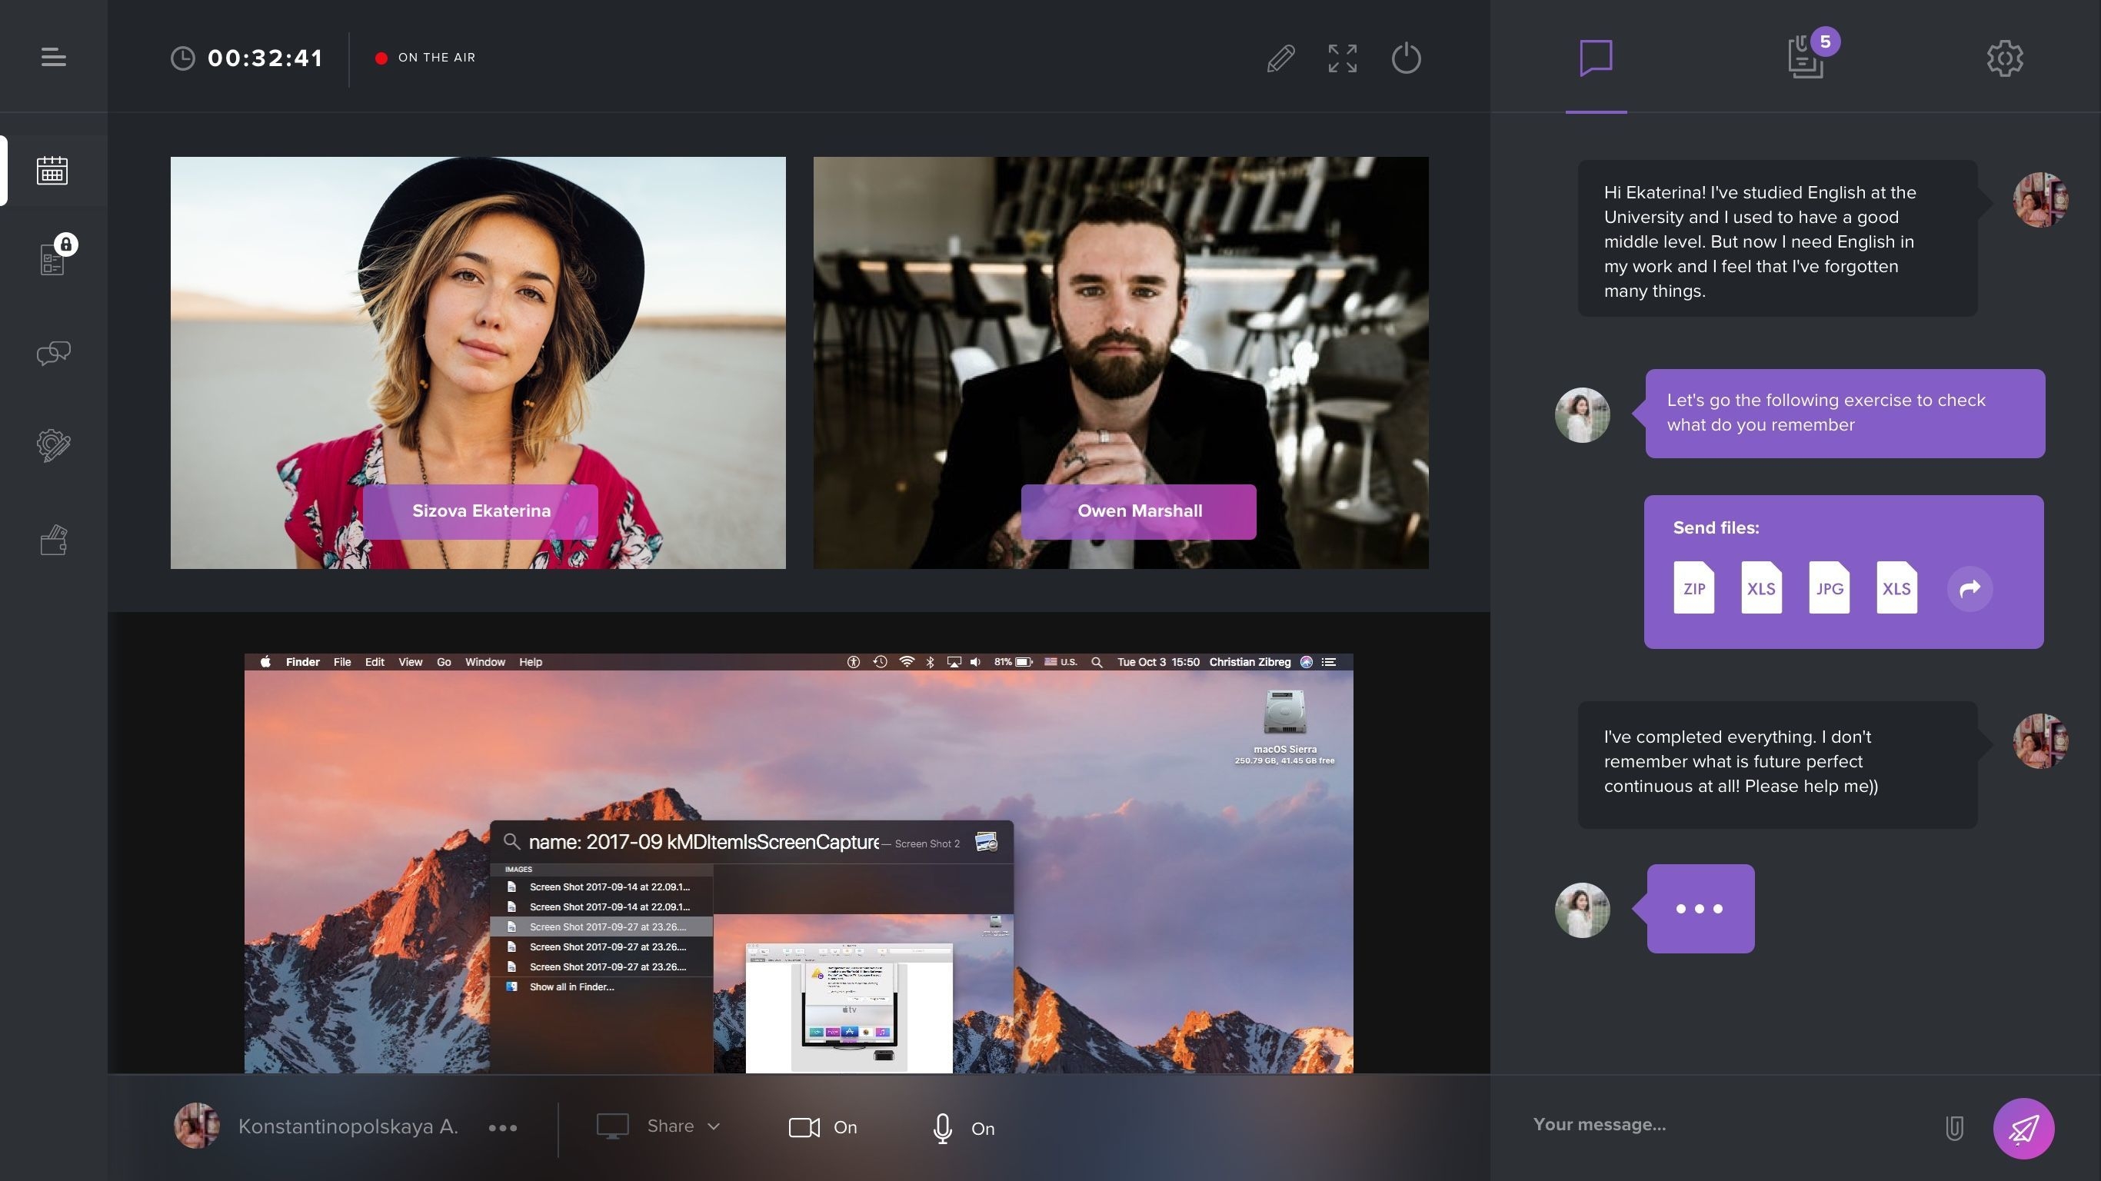Viewport: 2101px width, 1181px height.
Task: Open the locked tasks list icon
Action: coord(55,258)
